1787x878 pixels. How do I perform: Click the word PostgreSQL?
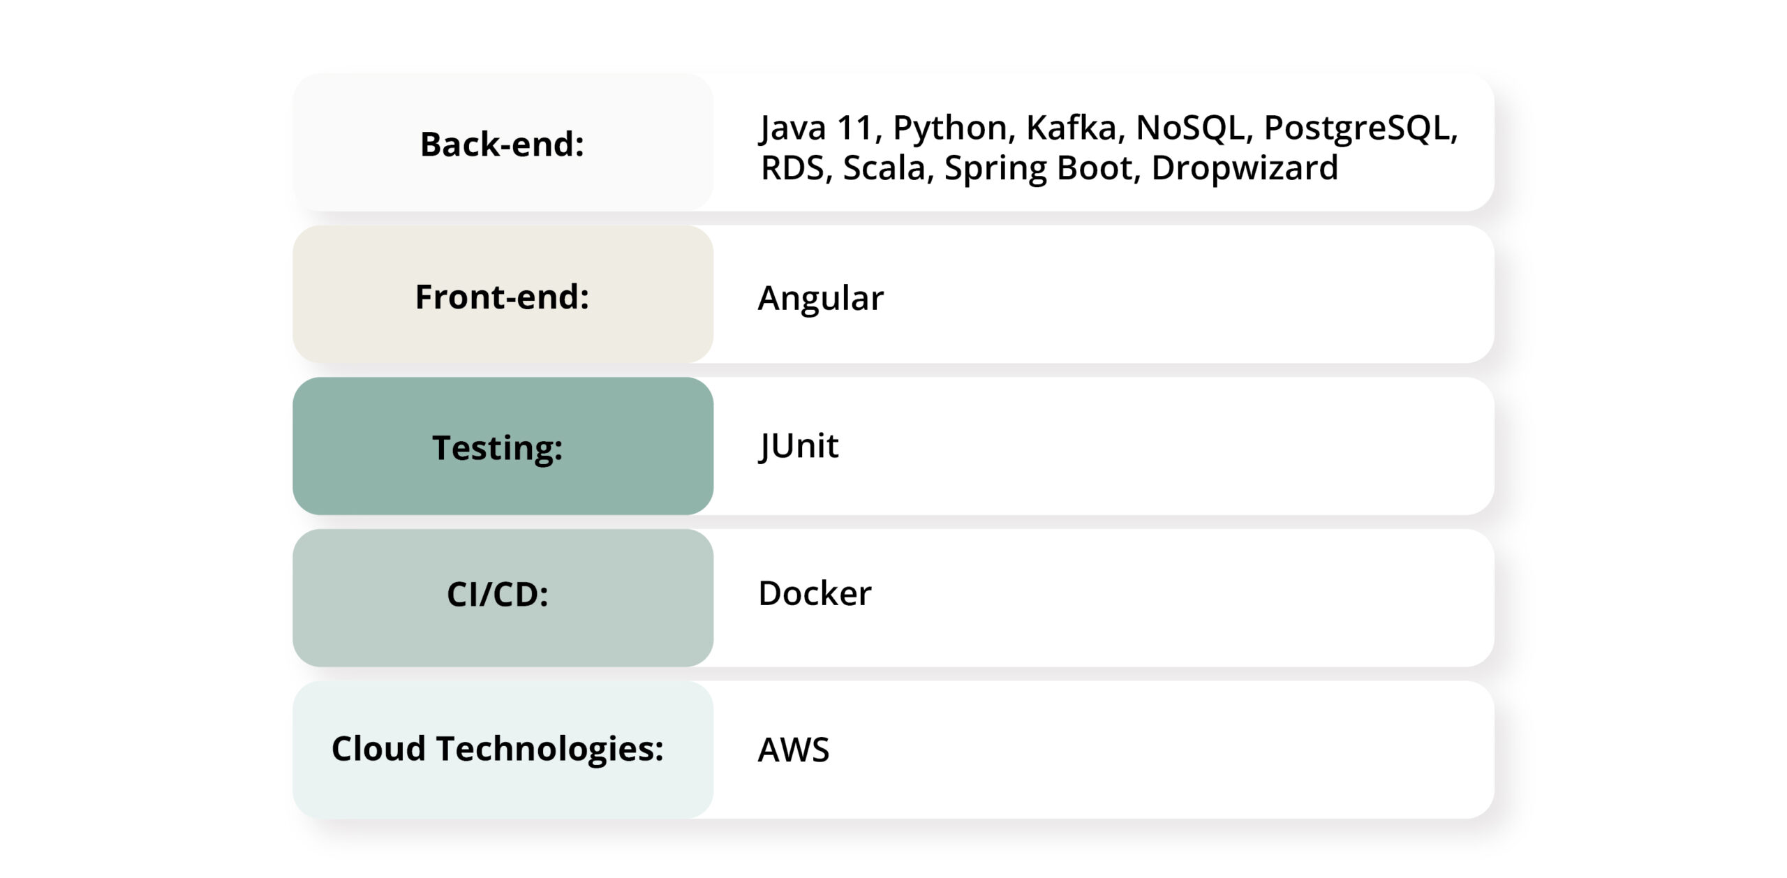(x=1357, y=128)
